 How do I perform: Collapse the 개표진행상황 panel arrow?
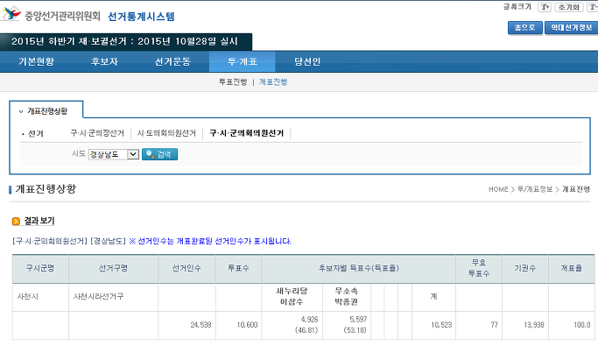[x=21, y=111]
